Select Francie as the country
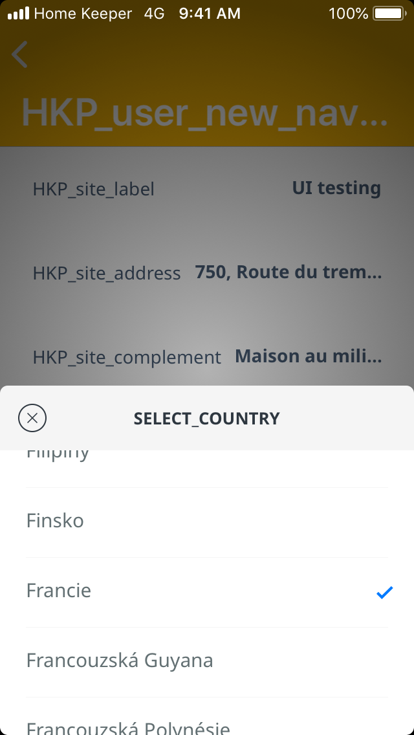 pyautogui.click(x=59, y=591)
